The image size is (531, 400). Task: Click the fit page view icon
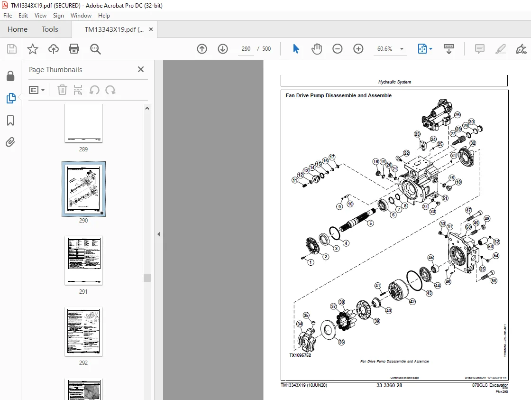click(x=422, y=49)
